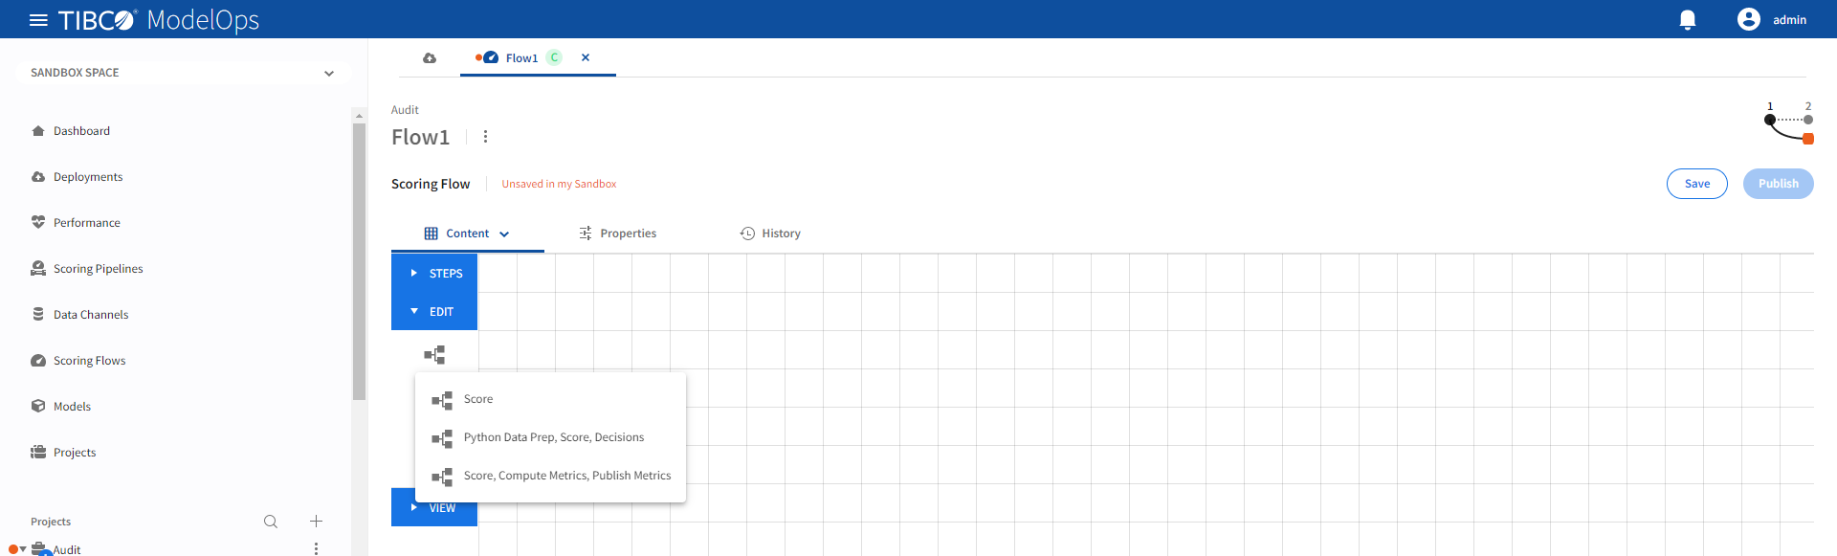
Task: Choose Python Data Prep, Score, Decisions template
Action: 550,437
